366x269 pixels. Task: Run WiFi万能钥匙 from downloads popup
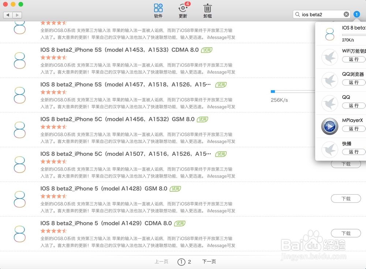[354, 59]
